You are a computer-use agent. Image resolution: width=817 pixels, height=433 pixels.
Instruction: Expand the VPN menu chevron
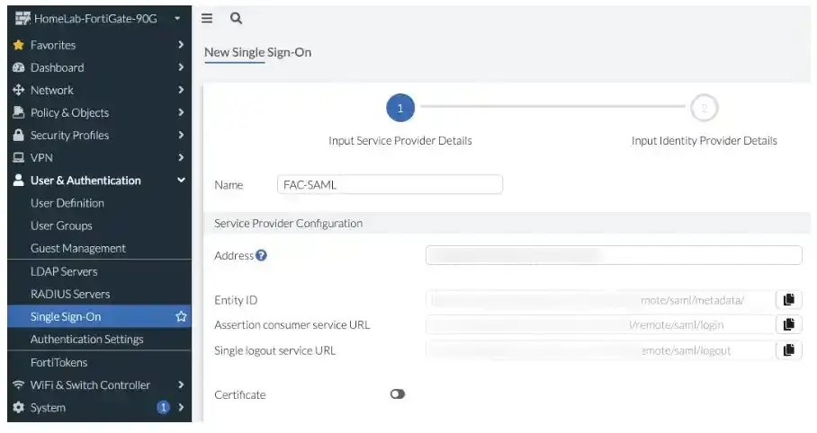[181, 157]
